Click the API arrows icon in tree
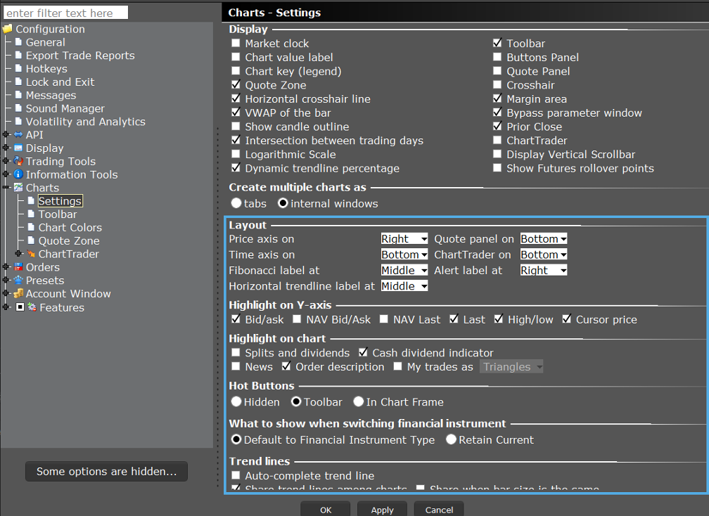The width and height of the screenshot is (709, 516). (18, 135)
